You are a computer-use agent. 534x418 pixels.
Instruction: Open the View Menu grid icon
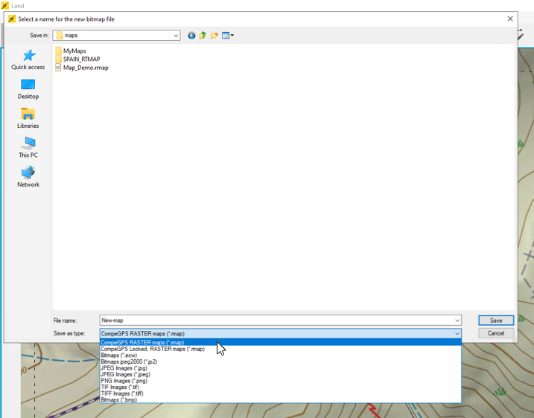227,36
